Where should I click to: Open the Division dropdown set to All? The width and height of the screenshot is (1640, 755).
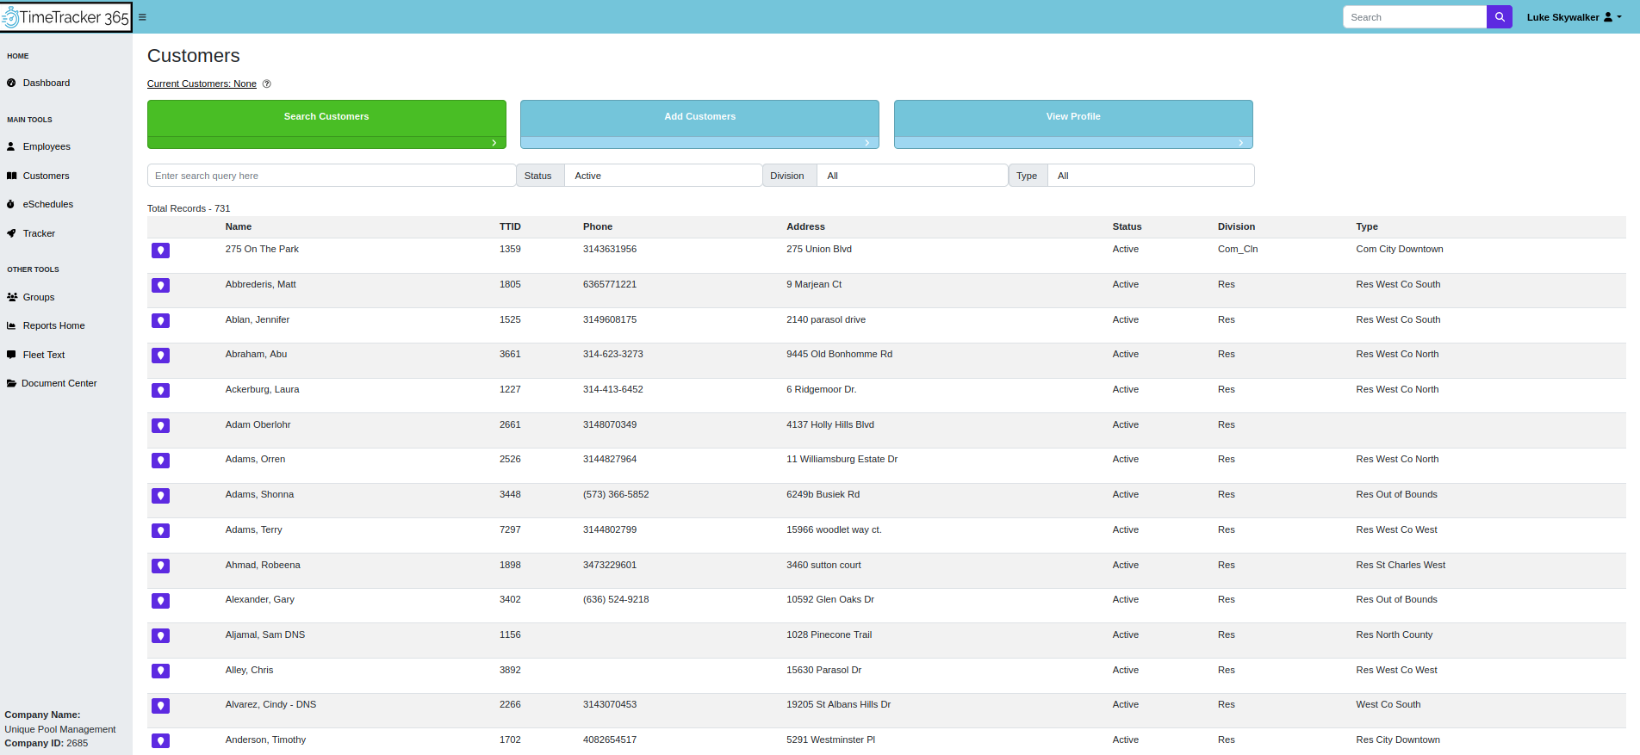pyautogui.click(x=912, y=176)
